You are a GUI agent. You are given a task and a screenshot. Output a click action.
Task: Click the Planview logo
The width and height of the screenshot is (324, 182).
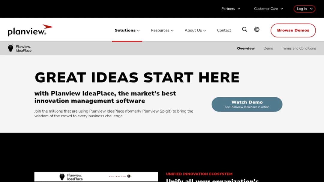tap(30, 30)
